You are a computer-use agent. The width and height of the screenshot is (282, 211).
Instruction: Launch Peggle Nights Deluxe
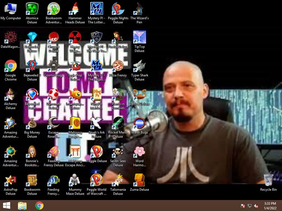118,13
